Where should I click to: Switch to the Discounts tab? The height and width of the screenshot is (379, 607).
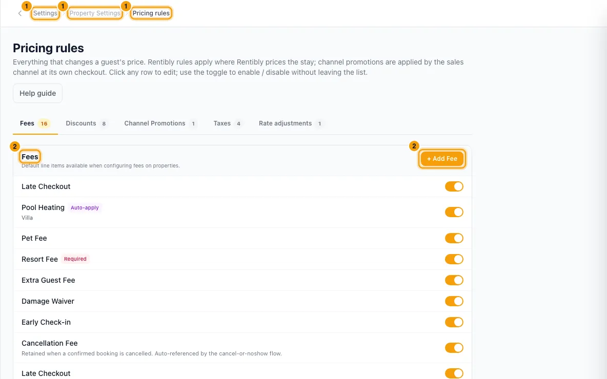(87, 123)
